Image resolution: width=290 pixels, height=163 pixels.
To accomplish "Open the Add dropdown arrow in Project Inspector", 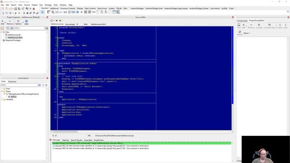I will pyautogui.click(x=5, y=22).
